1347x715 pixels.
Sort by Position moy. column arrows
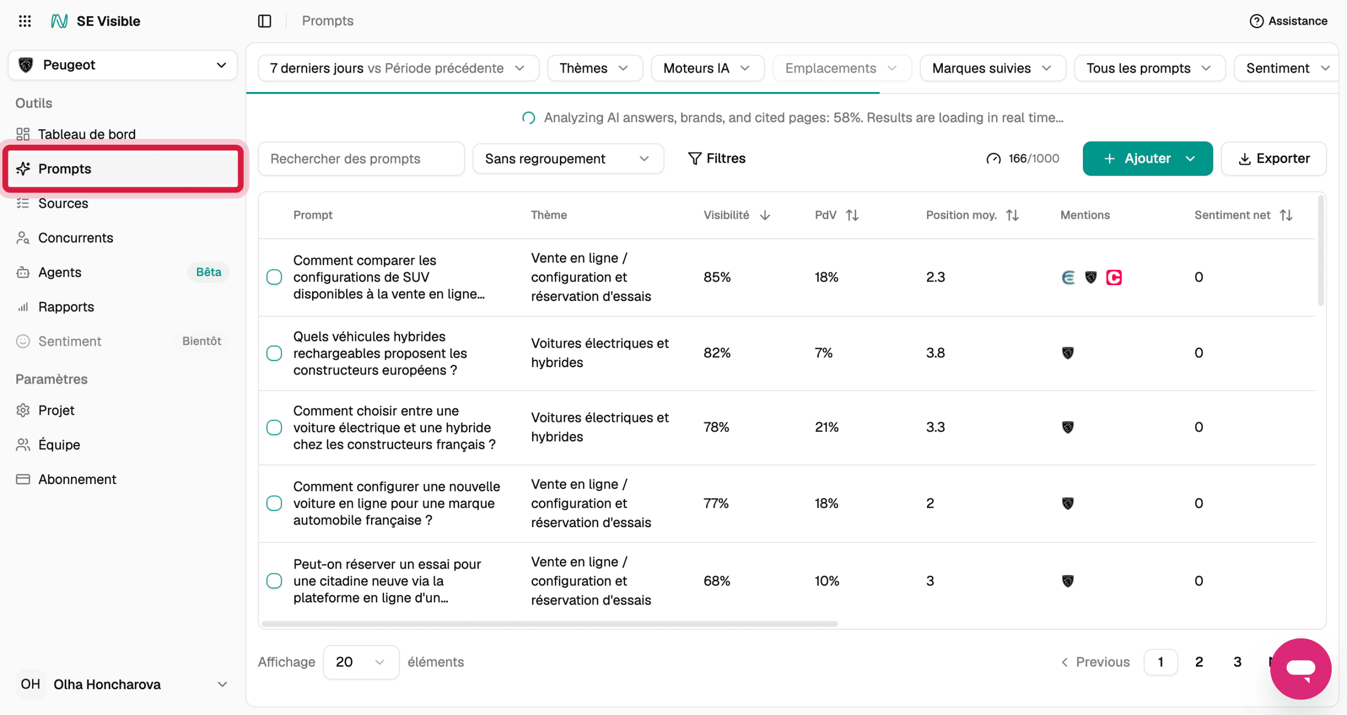pyautogui.click(x=1012, y=215)
